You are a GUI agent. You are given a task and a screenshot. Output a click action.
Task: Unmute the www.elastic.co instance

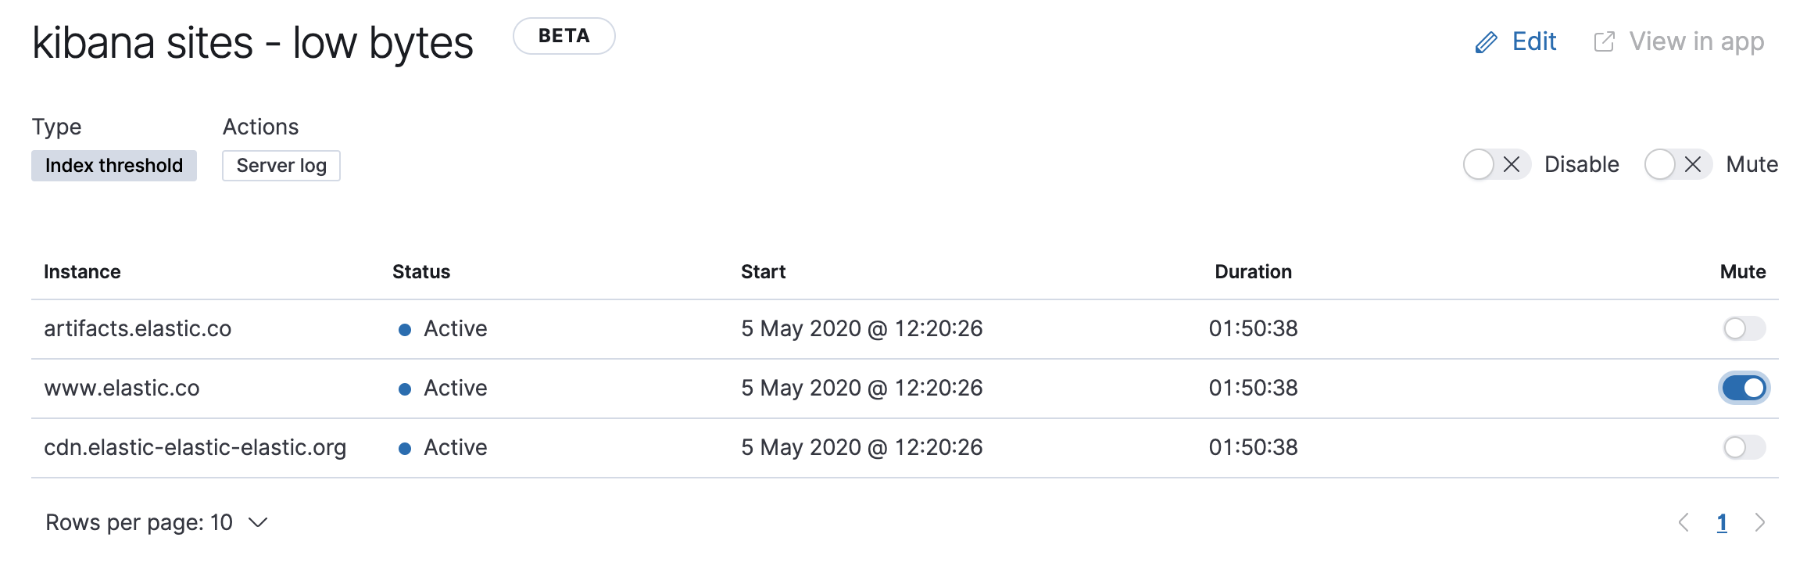[1744, 388]
